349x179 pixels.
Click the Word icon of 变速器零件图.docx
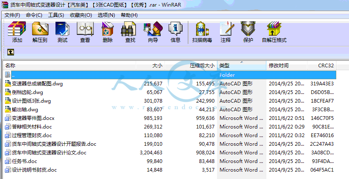(x=8, y=118)
